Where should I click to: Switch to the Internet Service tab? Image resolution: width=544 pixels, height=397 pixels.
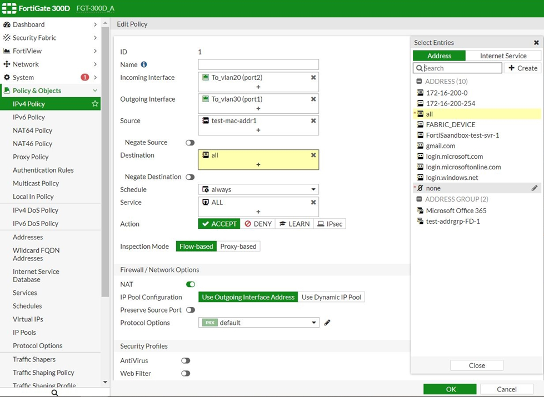point(503,56)
